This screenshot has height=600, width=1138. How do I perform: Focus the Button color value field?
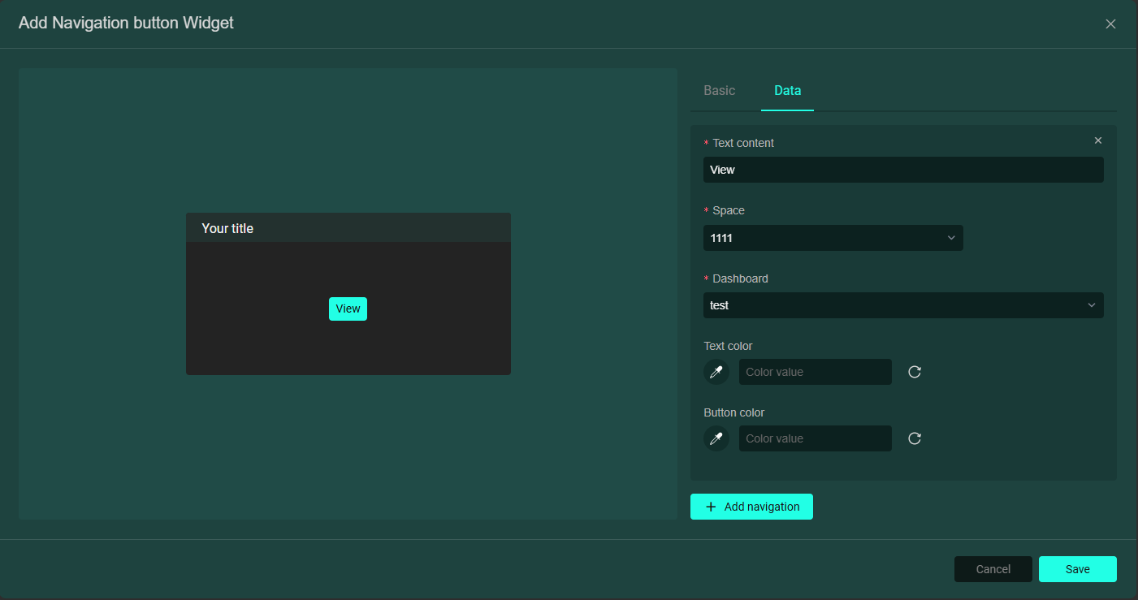click(815, 438)
